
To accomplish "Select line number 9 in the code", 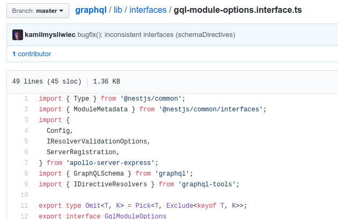I will (26, 184).
